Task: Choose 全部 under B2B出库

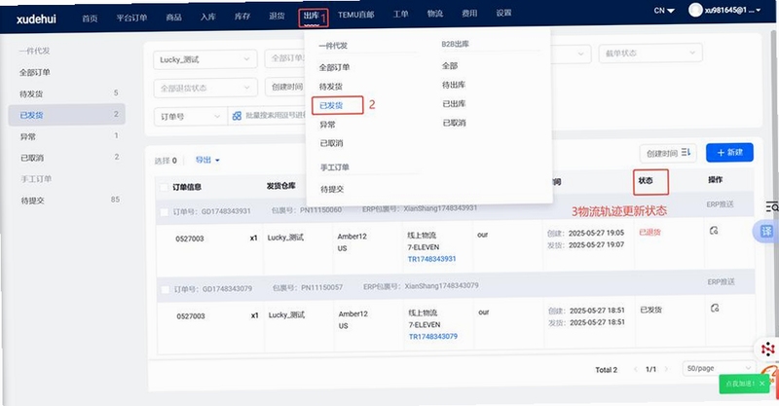Action: [x=450, y=65]
